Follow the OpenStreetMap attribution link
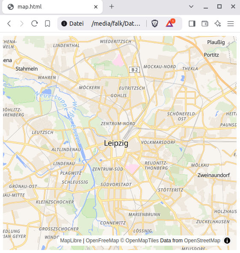 pyautogui.click(x=202, y=241)
